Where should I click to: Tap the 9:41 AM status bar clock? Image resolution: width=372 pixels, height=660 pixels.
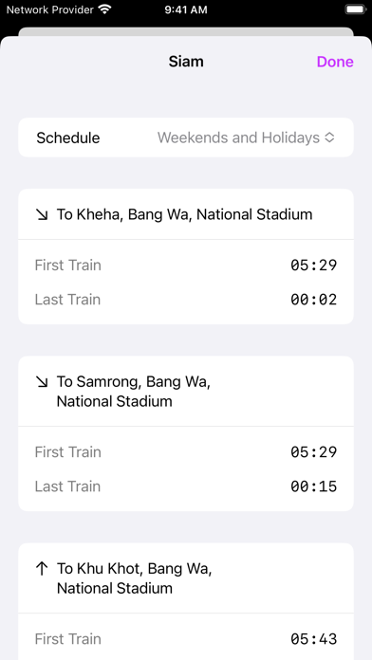click(x=186, y=9)
